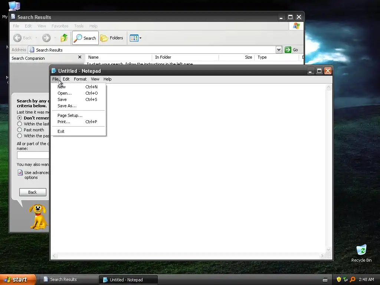
Task: Click Notepad horizontal scrollbar left arrow
Action: (54, 256)
